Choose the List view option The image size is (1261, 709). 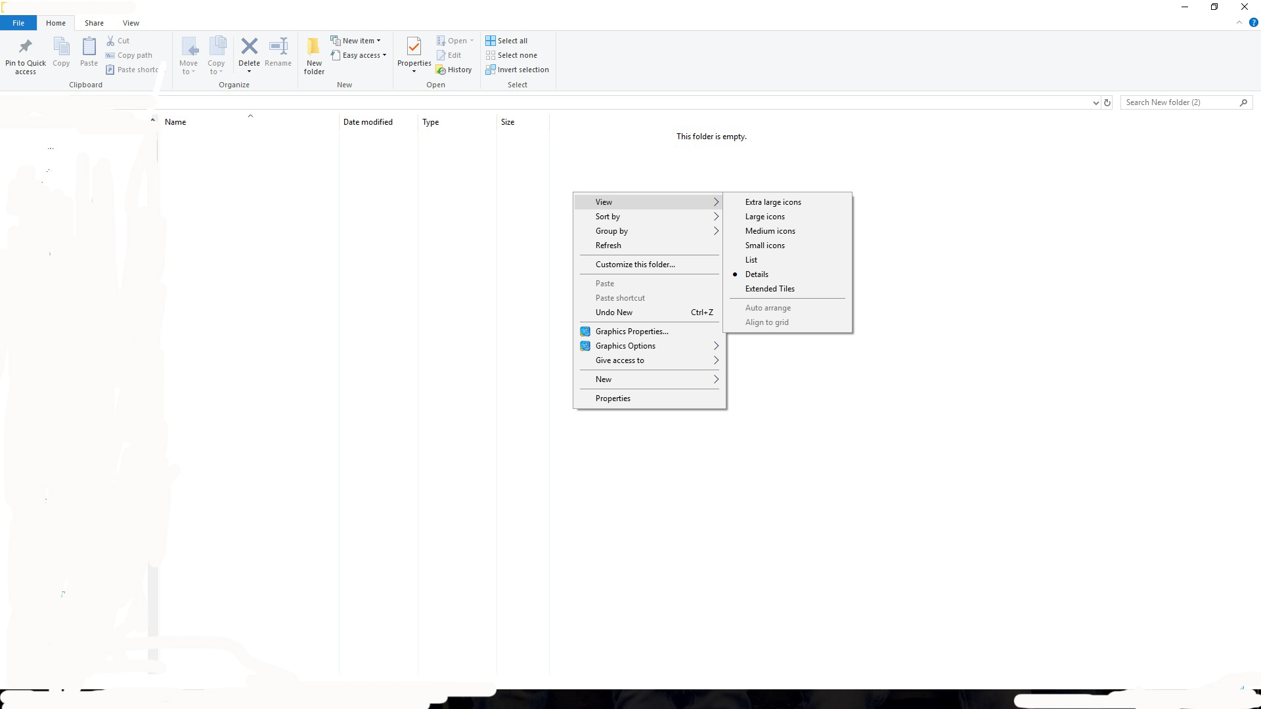click(751, 260)
